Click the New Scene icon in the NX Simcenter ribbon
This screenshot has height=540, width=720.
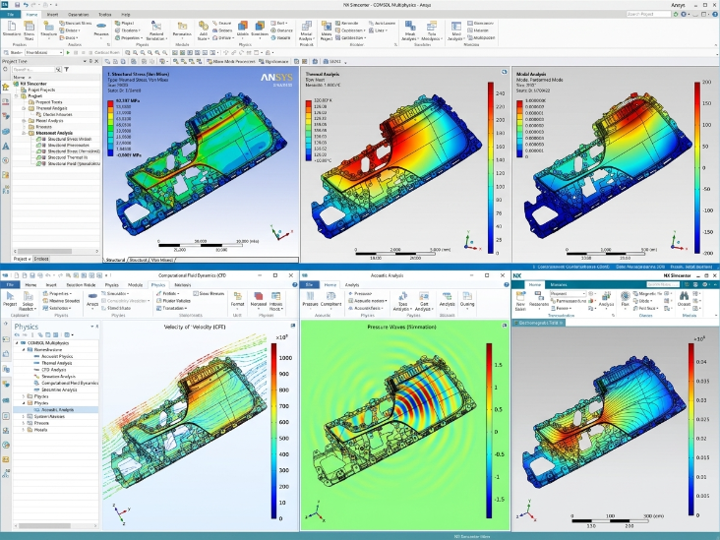(x=520, y=296)
